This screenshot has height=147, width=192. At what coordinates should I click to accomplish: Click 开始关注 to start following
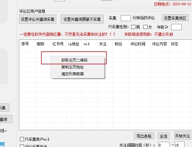coord(183,136)
